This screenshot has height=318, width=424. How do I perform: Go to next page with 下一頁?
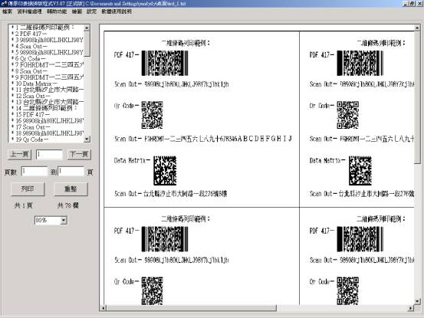79,155
